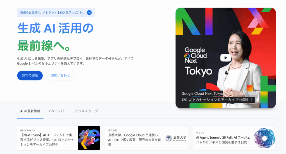Viewport: 286px width, 154px height.
Task: Switch to the ビジネス リーダー tab
Action: tap(88, 111)
